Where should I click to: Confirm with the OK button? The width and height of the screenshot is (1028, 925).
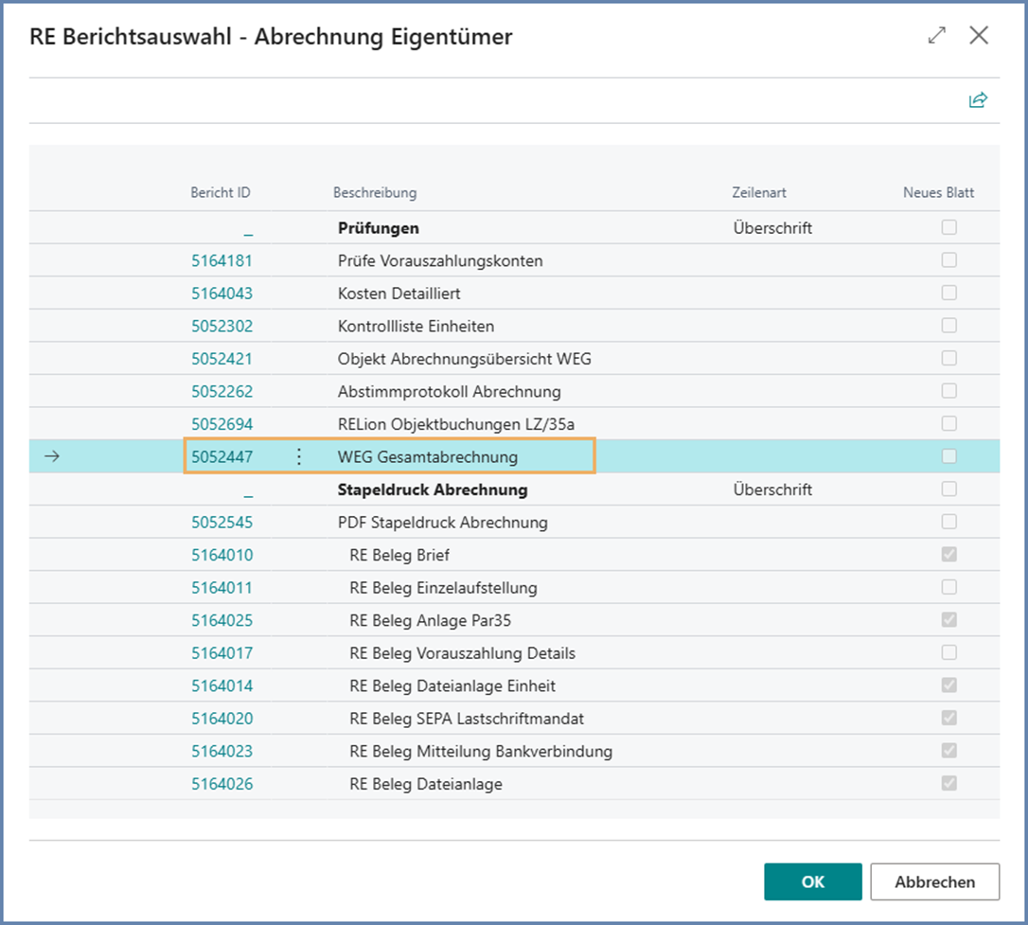coord(812,881)
